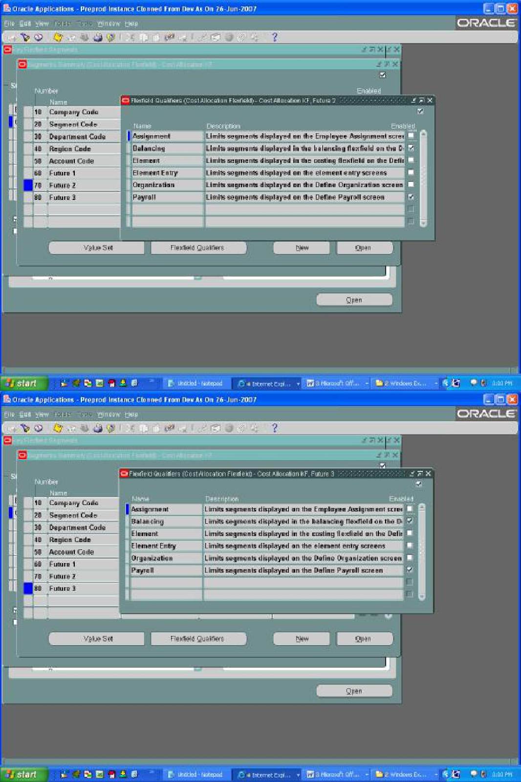
Task: Click the Copy icon in top Oracle toolbar
Action: point(143,37)
